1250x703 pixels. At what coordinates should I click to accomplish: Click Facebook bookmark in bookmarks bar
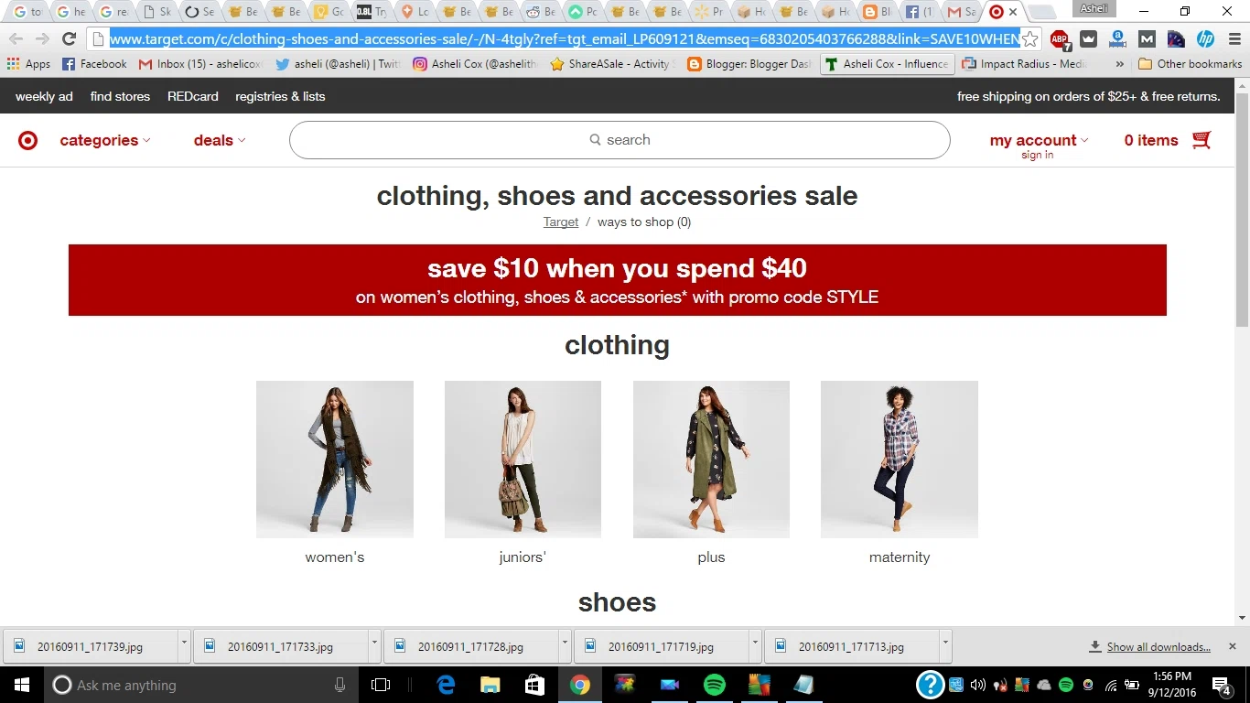coord(94,64)
